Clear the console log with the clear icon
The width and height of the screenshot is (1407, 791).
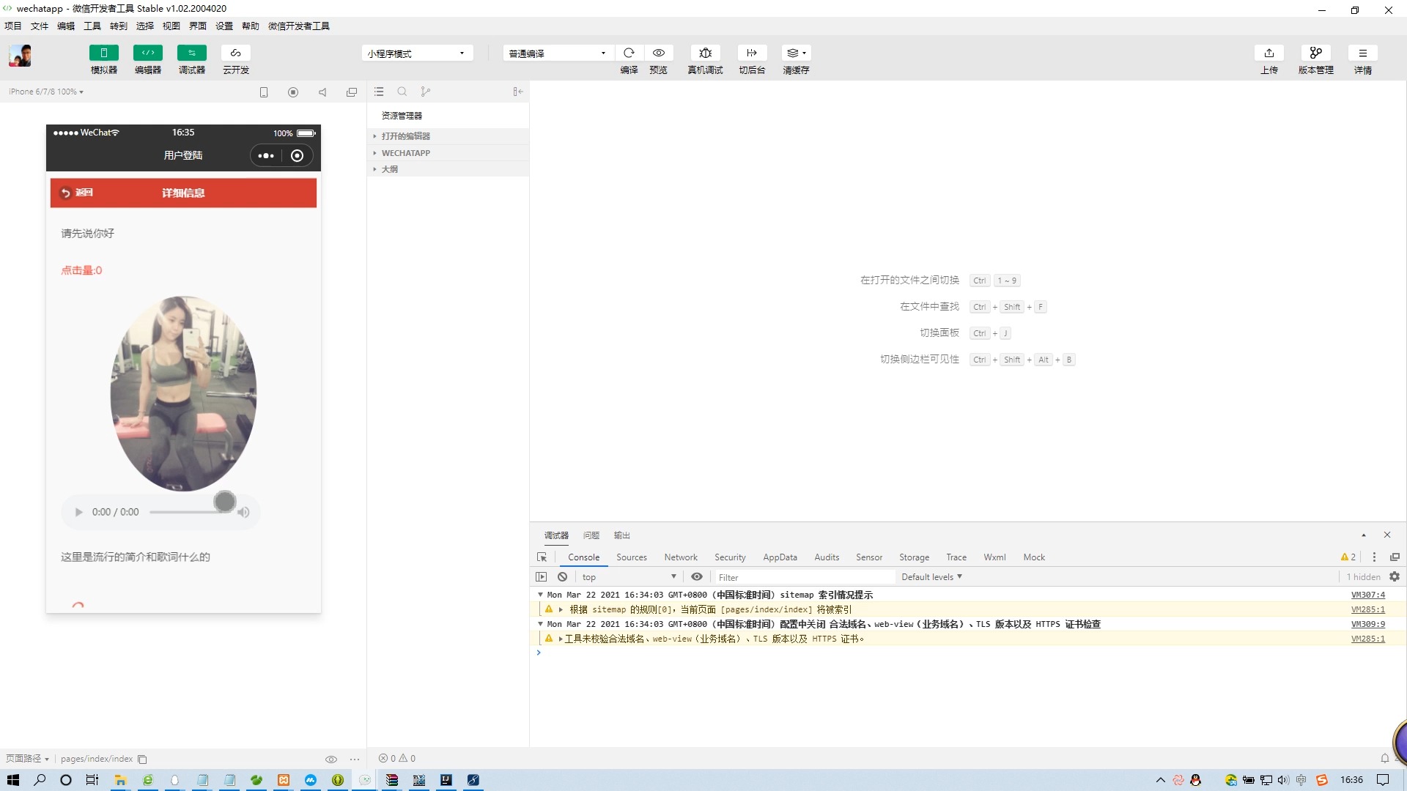click(x=562, y=577)
